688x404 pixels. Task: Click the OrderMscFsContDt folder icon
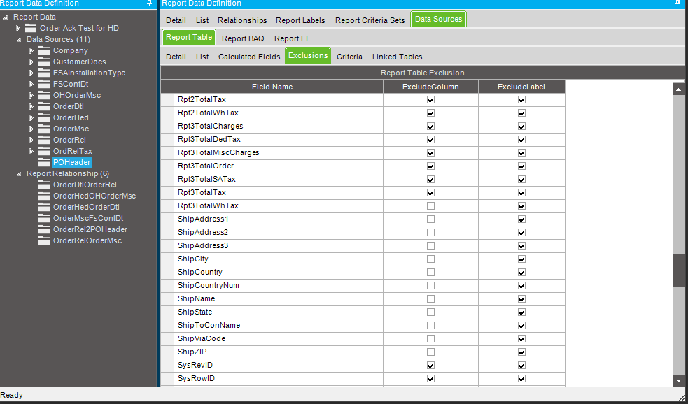pos(44,218)
